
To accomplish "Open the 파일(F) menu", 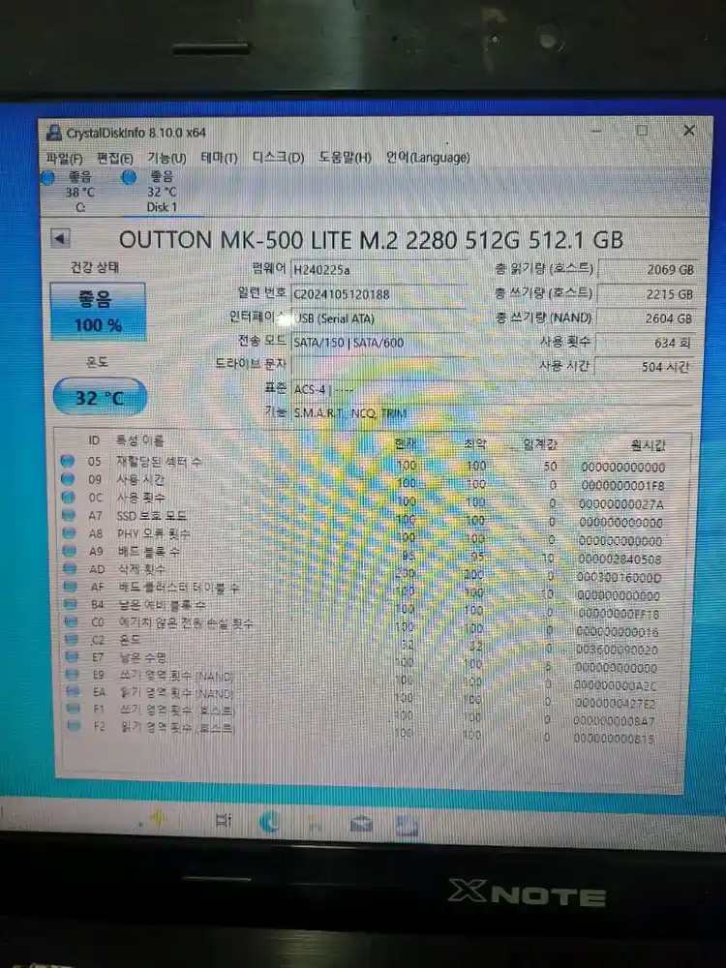I will point(64,159).
